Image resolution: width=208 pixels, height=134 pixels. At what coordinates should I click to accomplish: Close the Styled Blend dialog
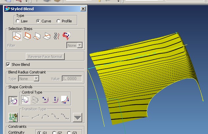pyautogui.click(x=83, y=9)
